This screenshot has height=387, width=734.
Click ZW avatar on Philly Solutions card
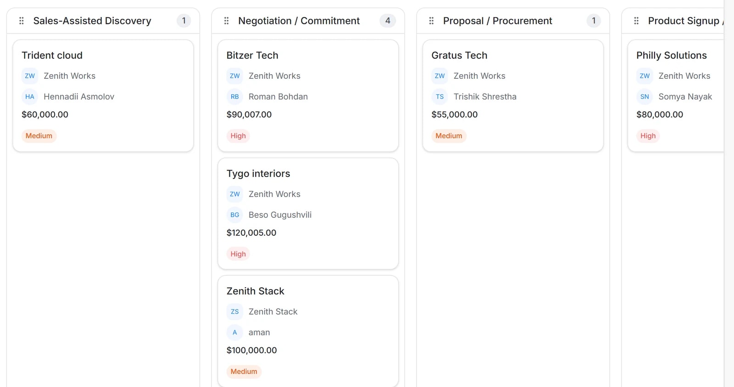645,76
